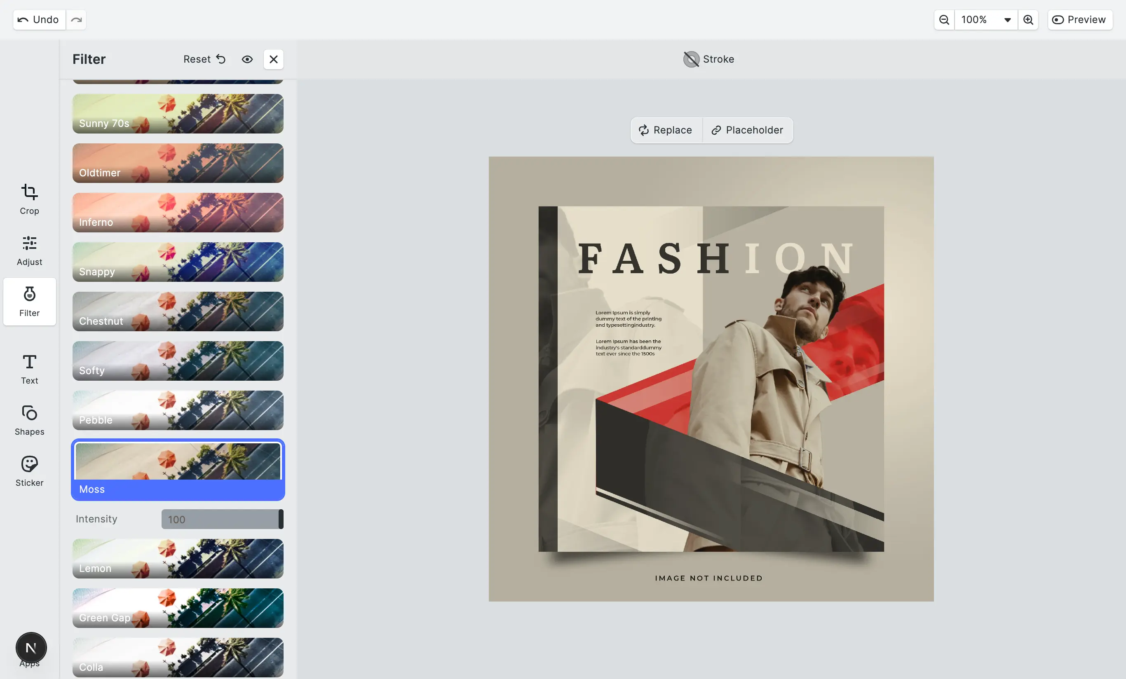Close the Filter panel
Viewport: 1126px width, 679px height.
[x=273, y=59]
